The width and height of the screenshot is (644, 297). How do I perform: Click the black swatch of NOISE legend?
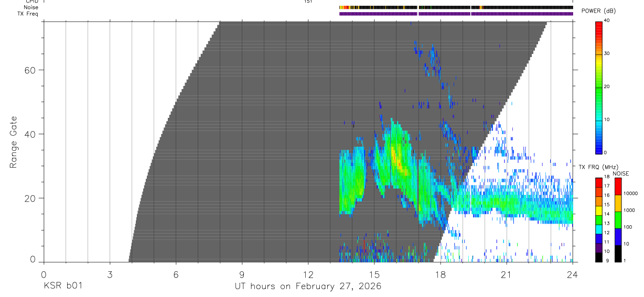point(618,254)
